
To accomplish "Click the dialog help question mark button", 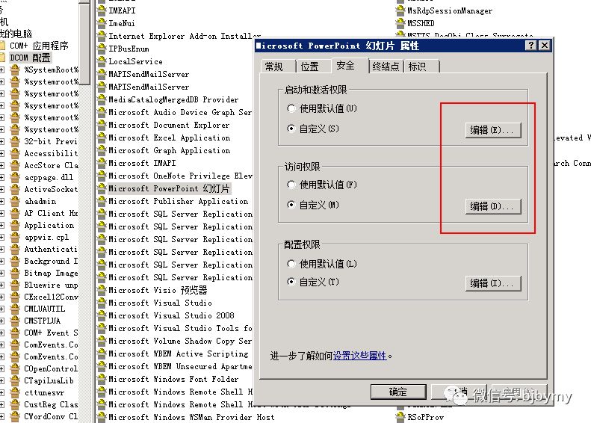I will [x=530, y=46].
